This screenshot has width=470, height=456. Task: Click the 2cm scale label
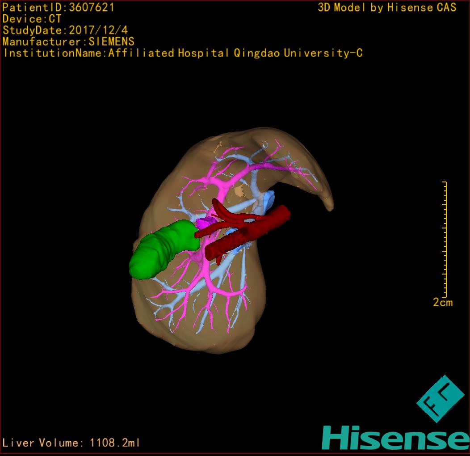442,303
